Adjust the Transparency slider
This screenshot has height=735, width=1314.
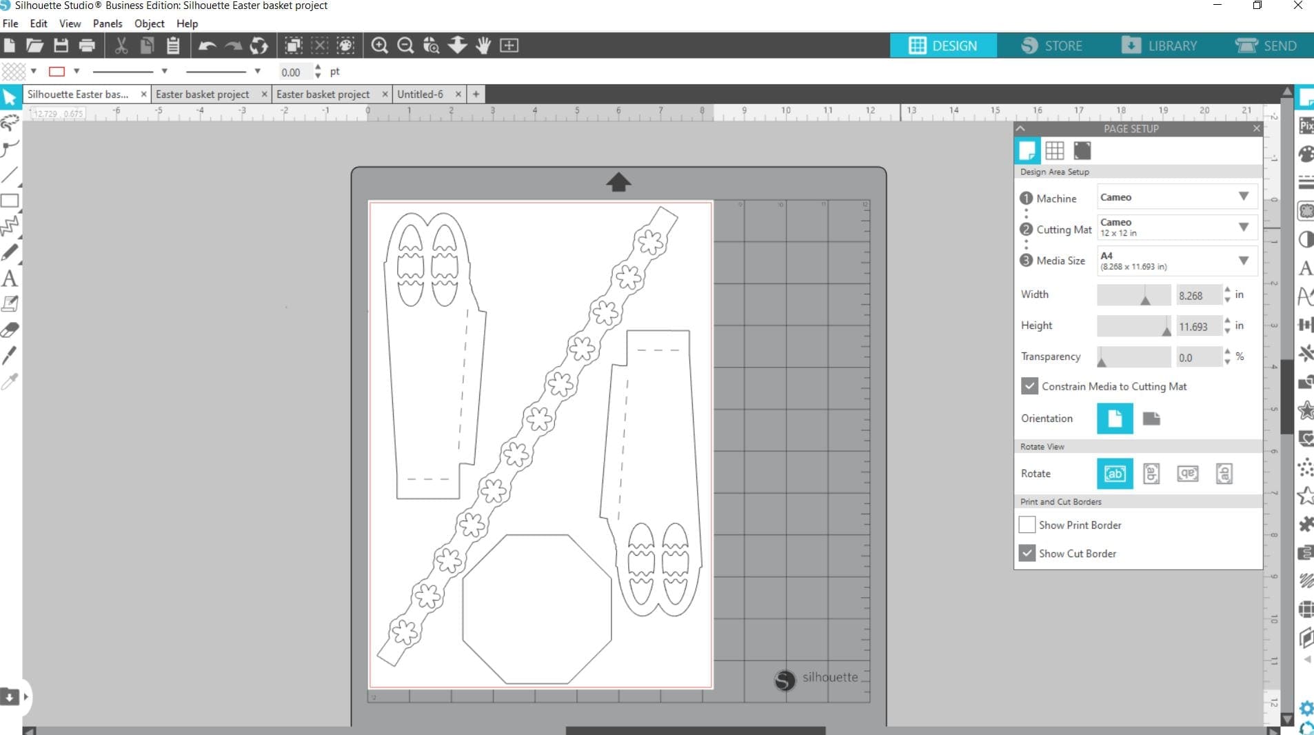(1134, 357)
